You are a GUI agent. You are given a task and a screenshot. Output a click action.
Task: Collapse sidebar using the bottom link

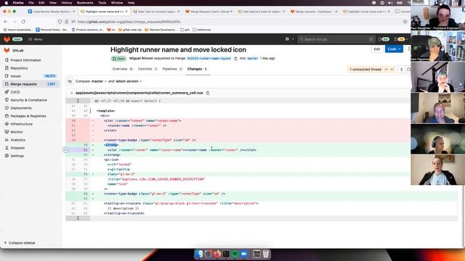coord(20,243)
